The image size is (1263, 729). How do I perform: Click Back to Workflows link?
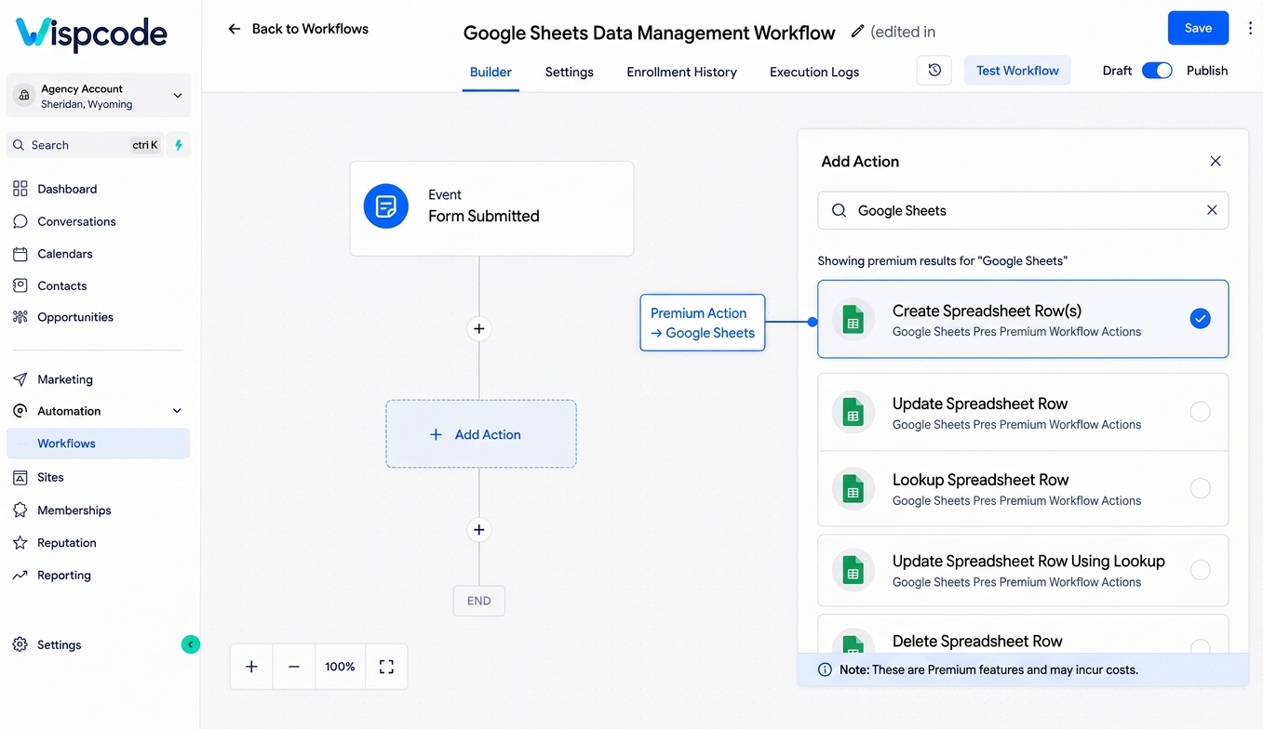click(x=310, y=29)
